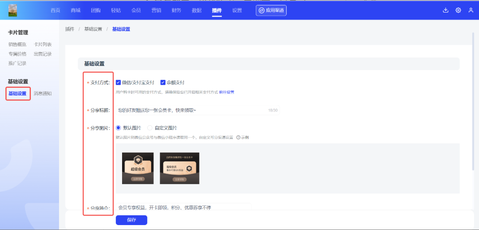The image size is (479, 230).
Task: Select the 自定义图片 radio button
Action: pyautogui.click(x=150, y=128)
